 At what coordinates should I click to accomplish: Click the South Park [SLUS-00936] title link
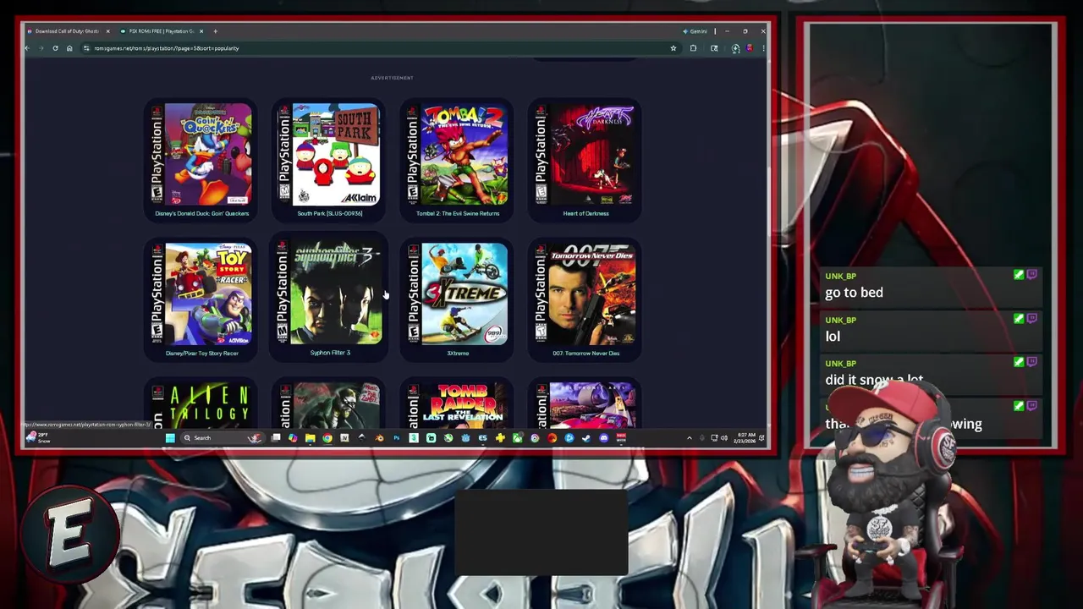point(330,213)
